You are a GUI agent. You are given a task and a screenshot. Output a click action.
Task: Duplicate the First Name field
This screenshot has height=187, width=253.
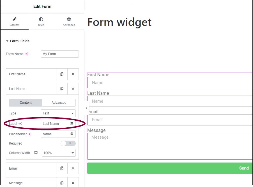click(62, 74)
